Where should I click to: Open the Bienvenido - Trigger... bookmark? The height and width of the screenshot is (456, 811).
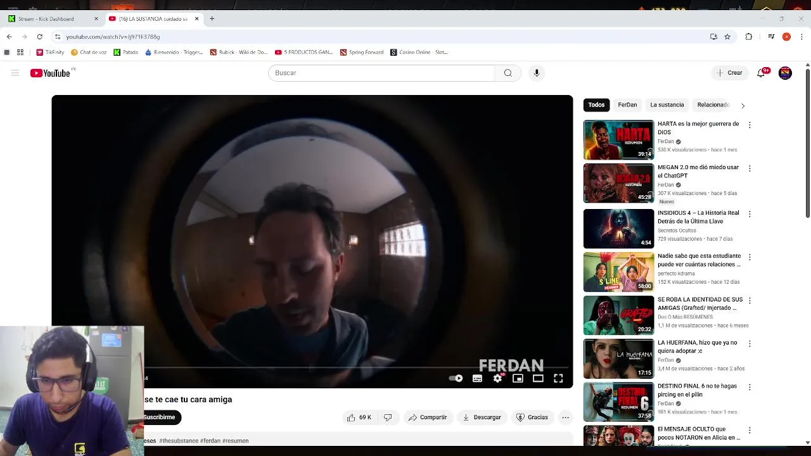[x=174, y=53]
